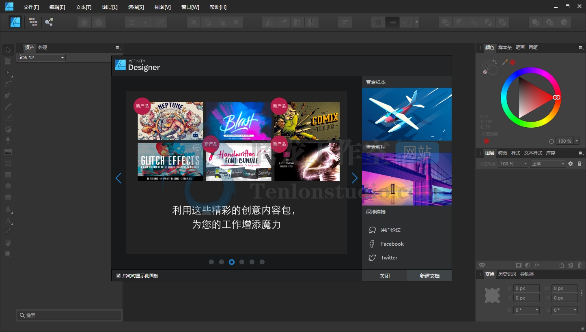
Task: Select the Rounded Rectangle tool
Action: pyautogui.click(x=8, y=197)
